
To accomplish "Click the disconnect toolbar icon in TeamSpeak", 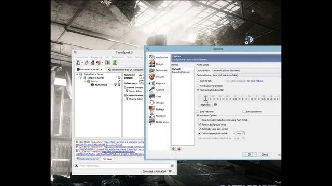I will tap(87, 63).
